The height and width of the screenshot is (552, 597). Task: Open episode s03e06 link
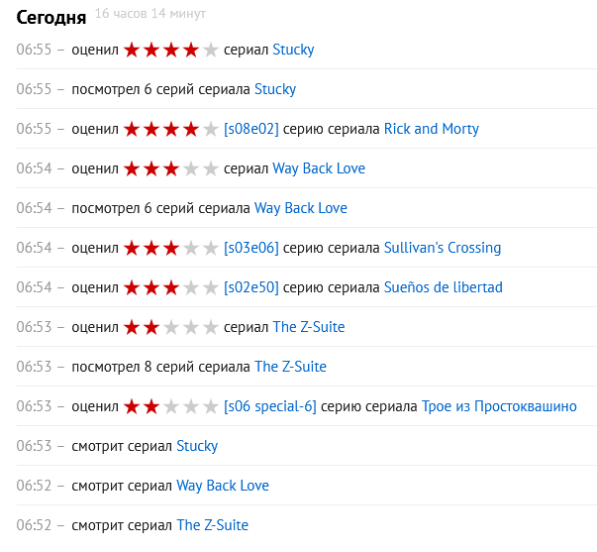point(251,248)
